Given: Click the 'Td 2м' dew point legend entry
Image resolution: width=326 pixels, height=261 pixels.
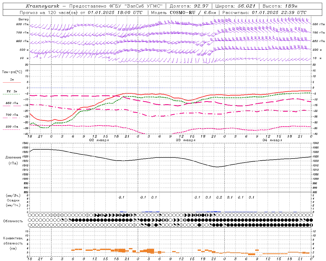Looking at the screenshot, I should [12, 93].
